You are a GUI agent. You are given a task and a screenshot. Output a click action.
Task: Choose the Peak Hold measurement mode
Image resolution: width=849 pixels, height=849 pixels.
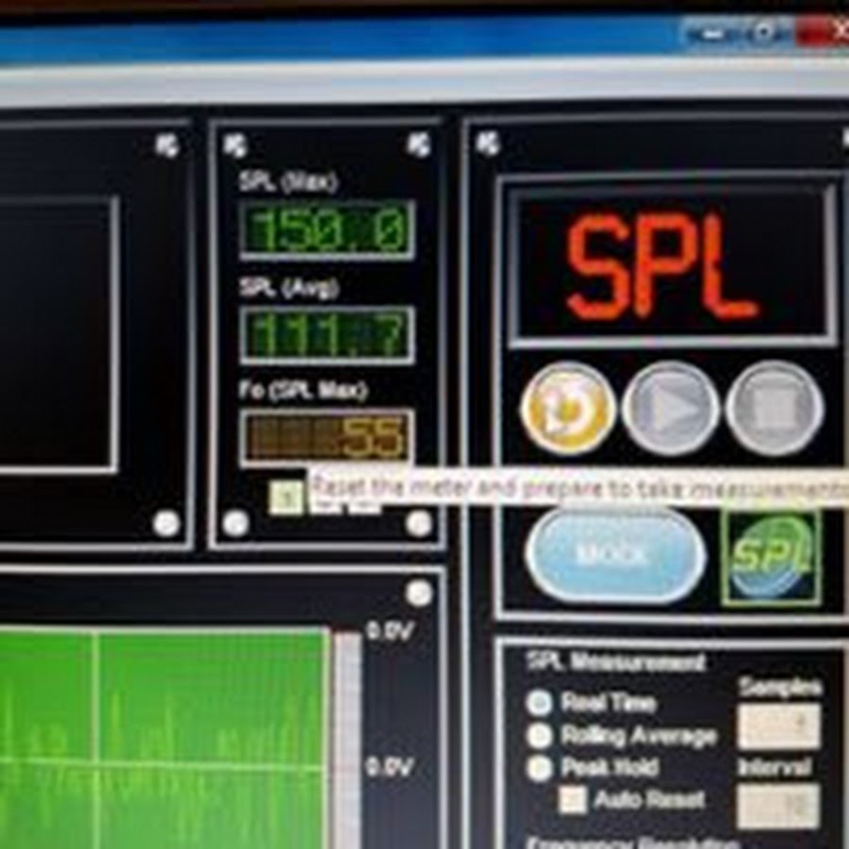click(x=540, y=768)
